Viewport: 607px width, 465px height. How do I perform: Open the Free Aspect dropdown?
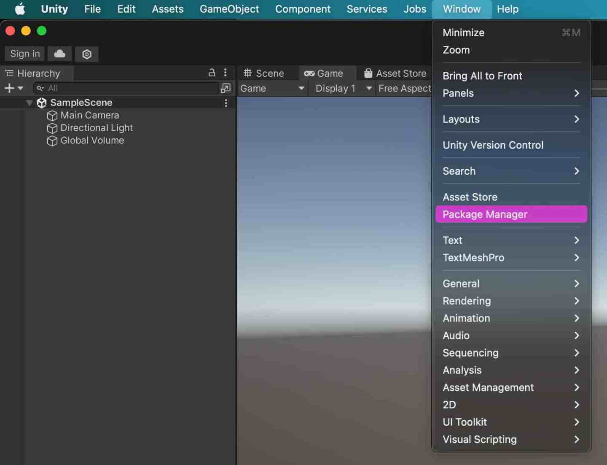(x=405, y=89)
